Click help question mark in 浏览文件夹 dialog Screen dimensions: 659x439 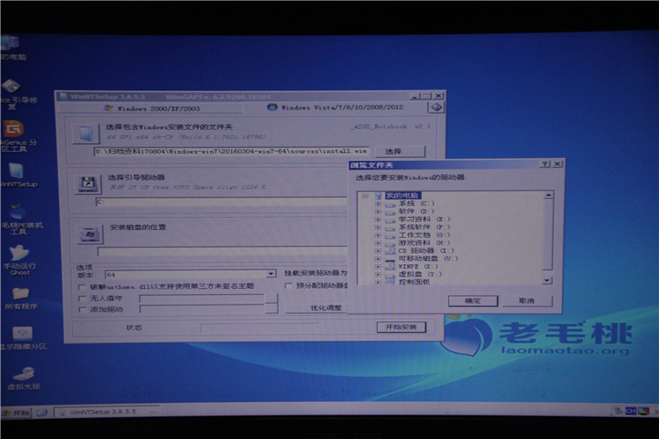tap(545, 164)
